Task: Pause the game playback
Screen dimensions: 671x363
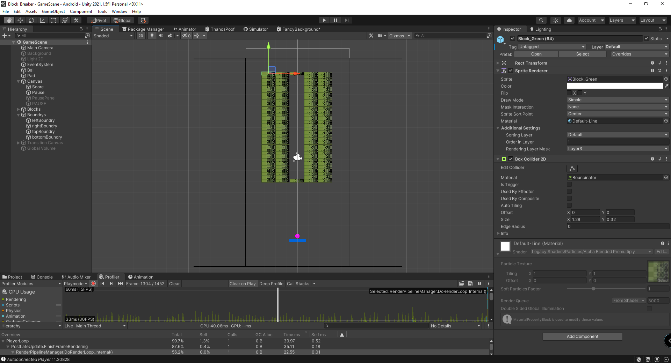Action: [x=335, y=20]
